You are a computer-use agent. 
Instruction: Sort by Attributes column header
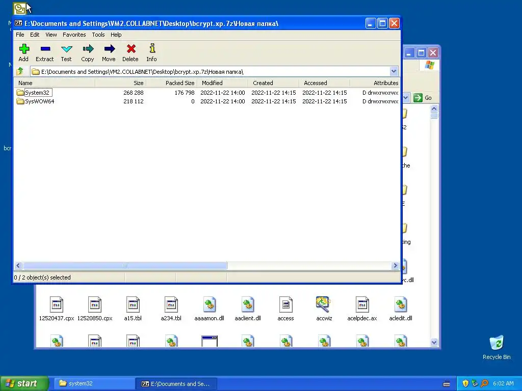pos(375,83)
